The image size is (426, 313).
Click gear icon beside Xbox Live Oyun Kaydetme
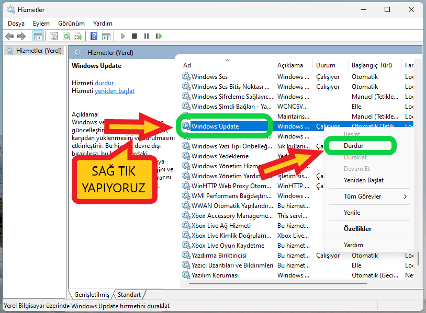tap(186, 245)
